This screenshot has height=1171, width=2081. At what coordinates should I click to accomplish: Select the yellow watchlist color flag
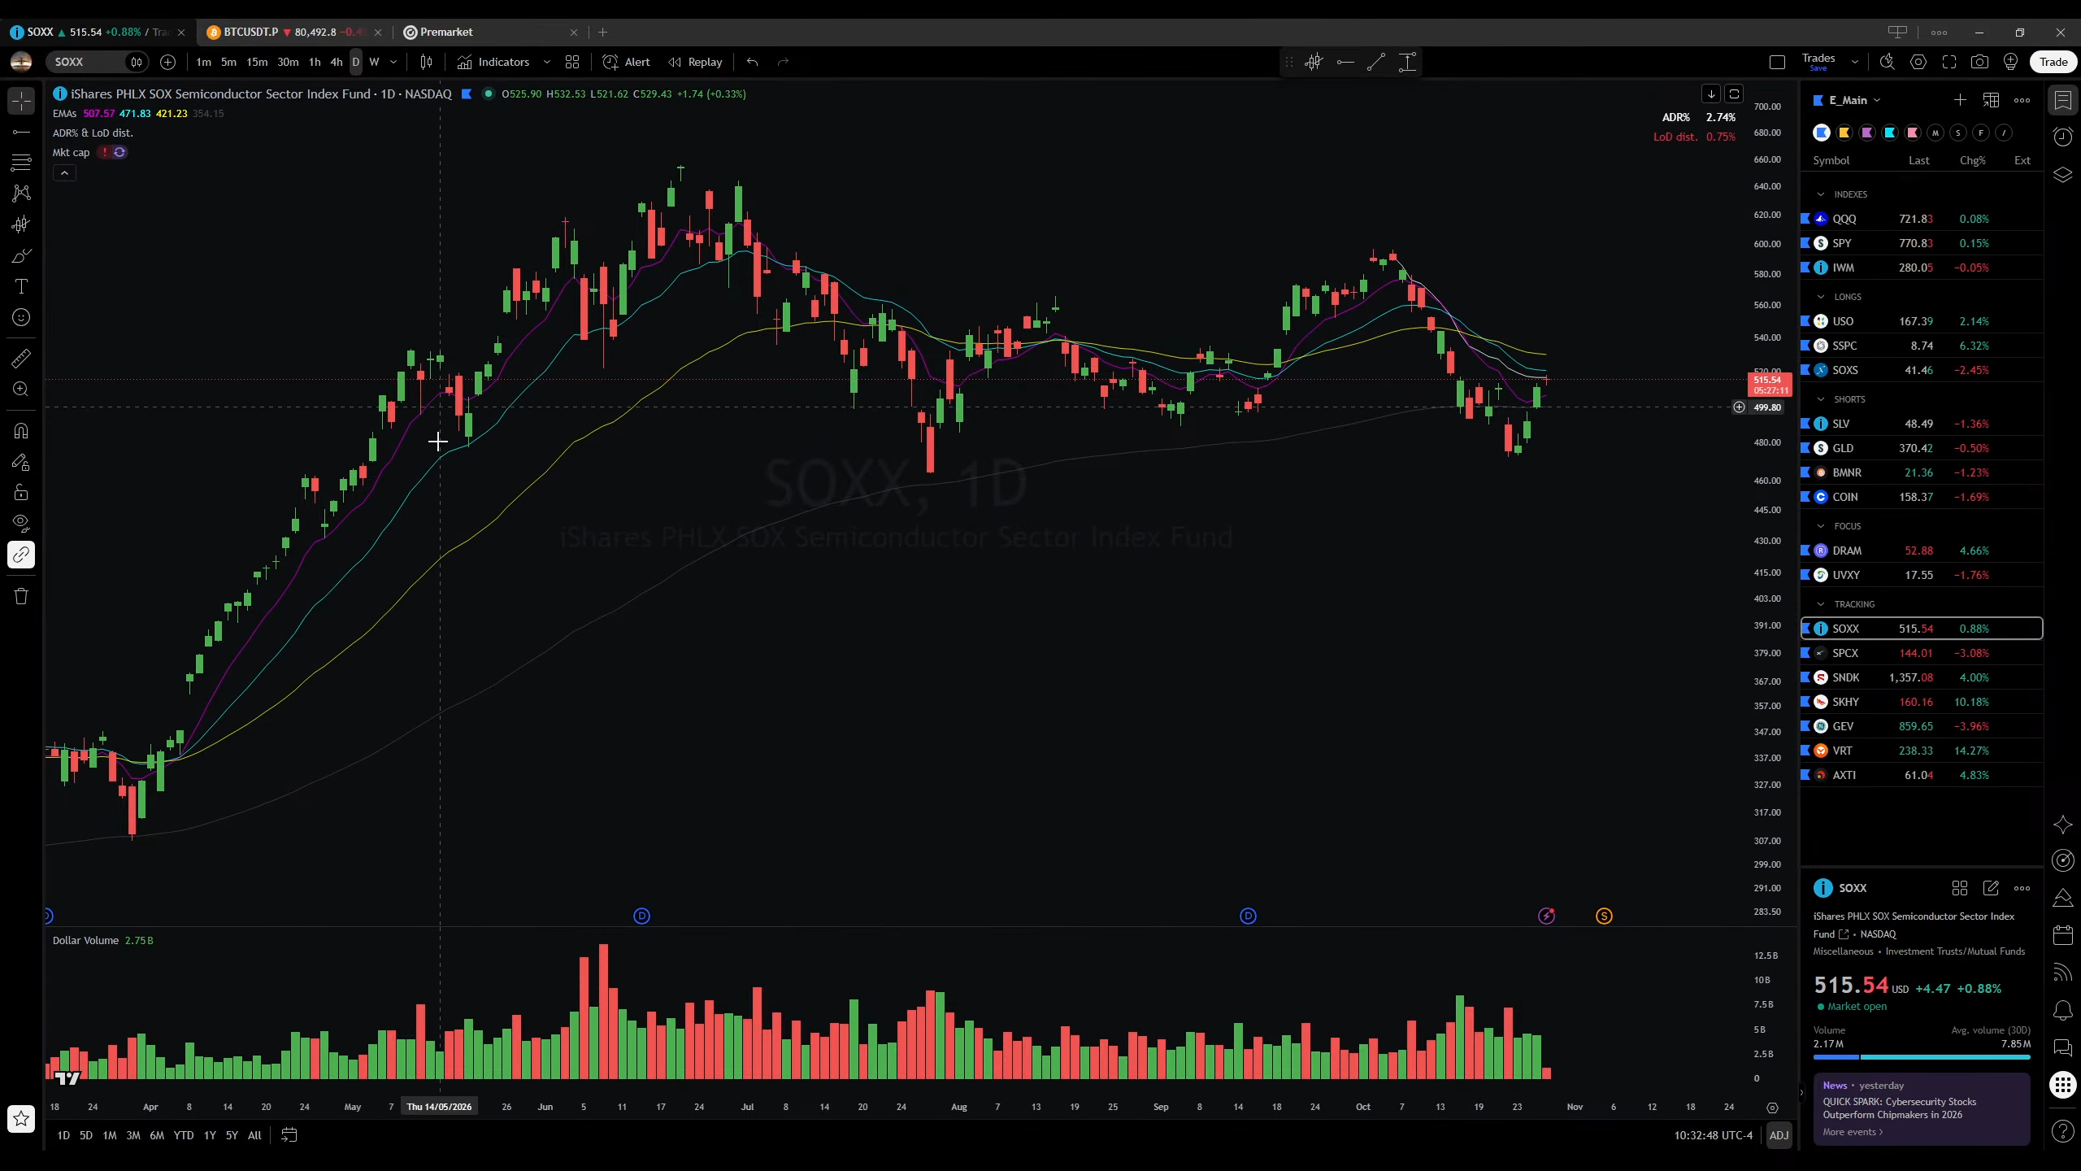point(1844,133)
